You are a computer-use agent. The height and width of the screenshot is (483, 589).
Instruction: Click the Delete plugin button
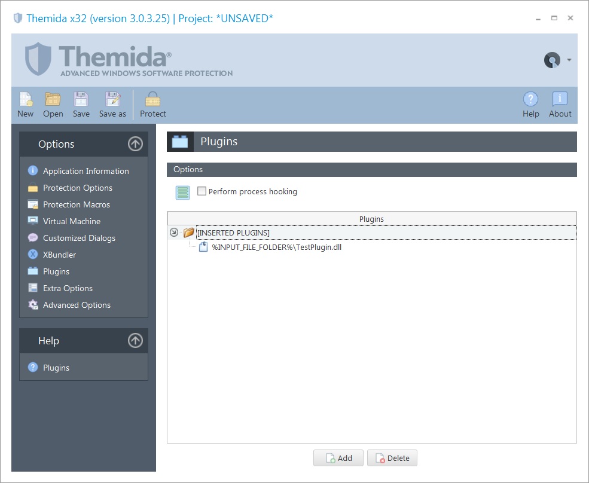tap(392, 458)
